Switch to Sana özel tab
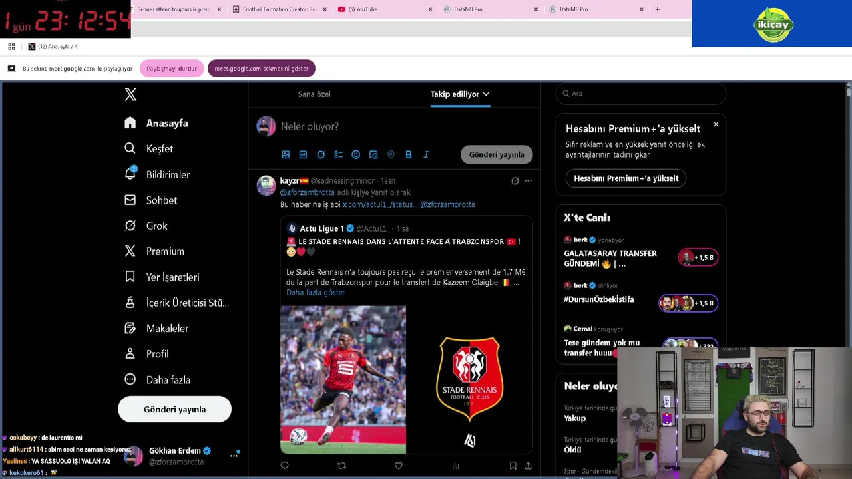 click(314, 94)
